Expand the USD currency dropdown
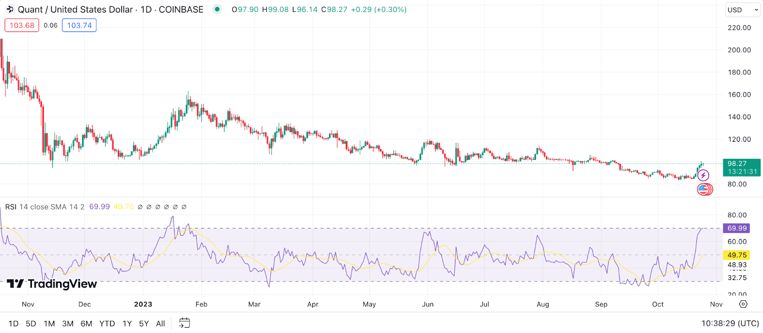 tap(742, 10)
